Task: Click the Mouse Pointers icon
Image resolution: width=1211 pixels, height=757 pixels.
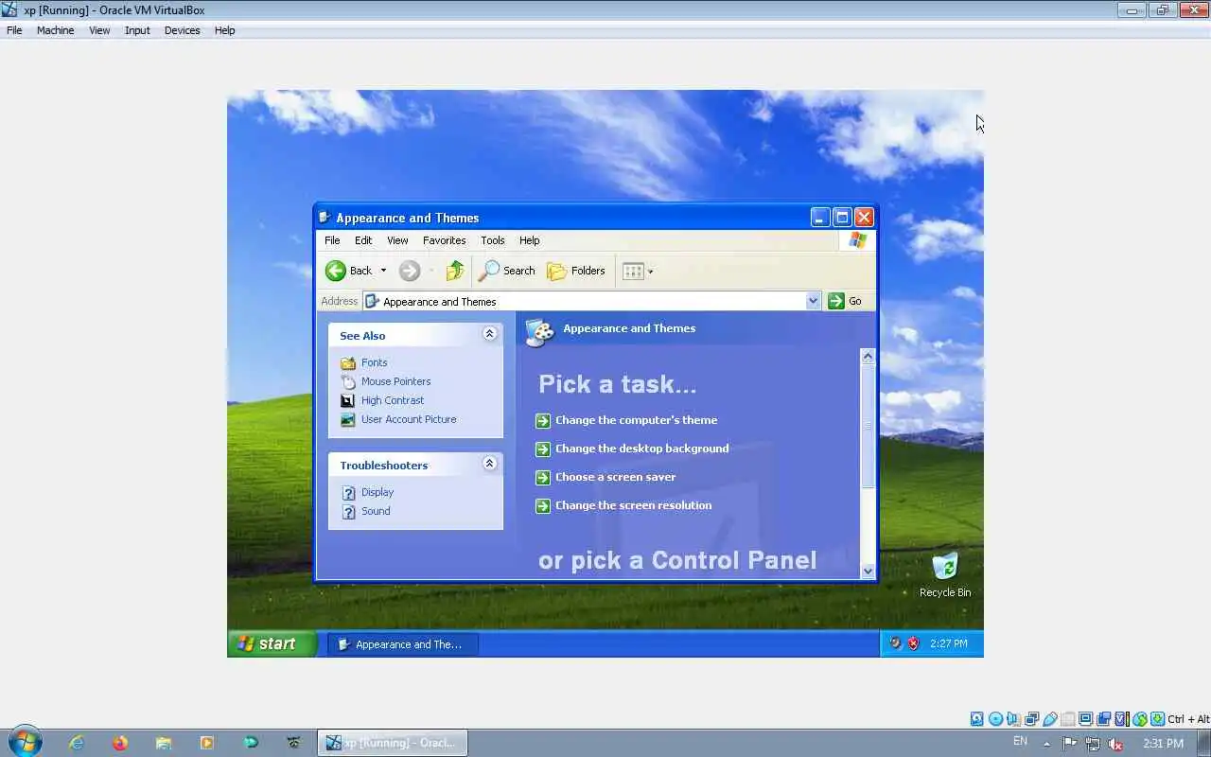Action: click(x=347, y=381)
